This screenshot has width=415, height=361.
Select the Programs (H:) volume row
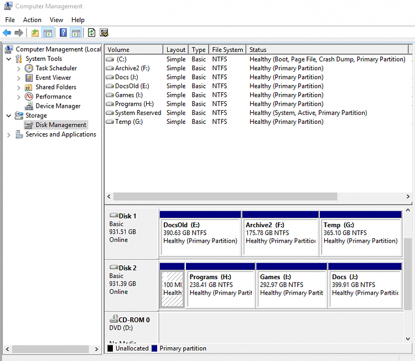[x=258, y=104]
